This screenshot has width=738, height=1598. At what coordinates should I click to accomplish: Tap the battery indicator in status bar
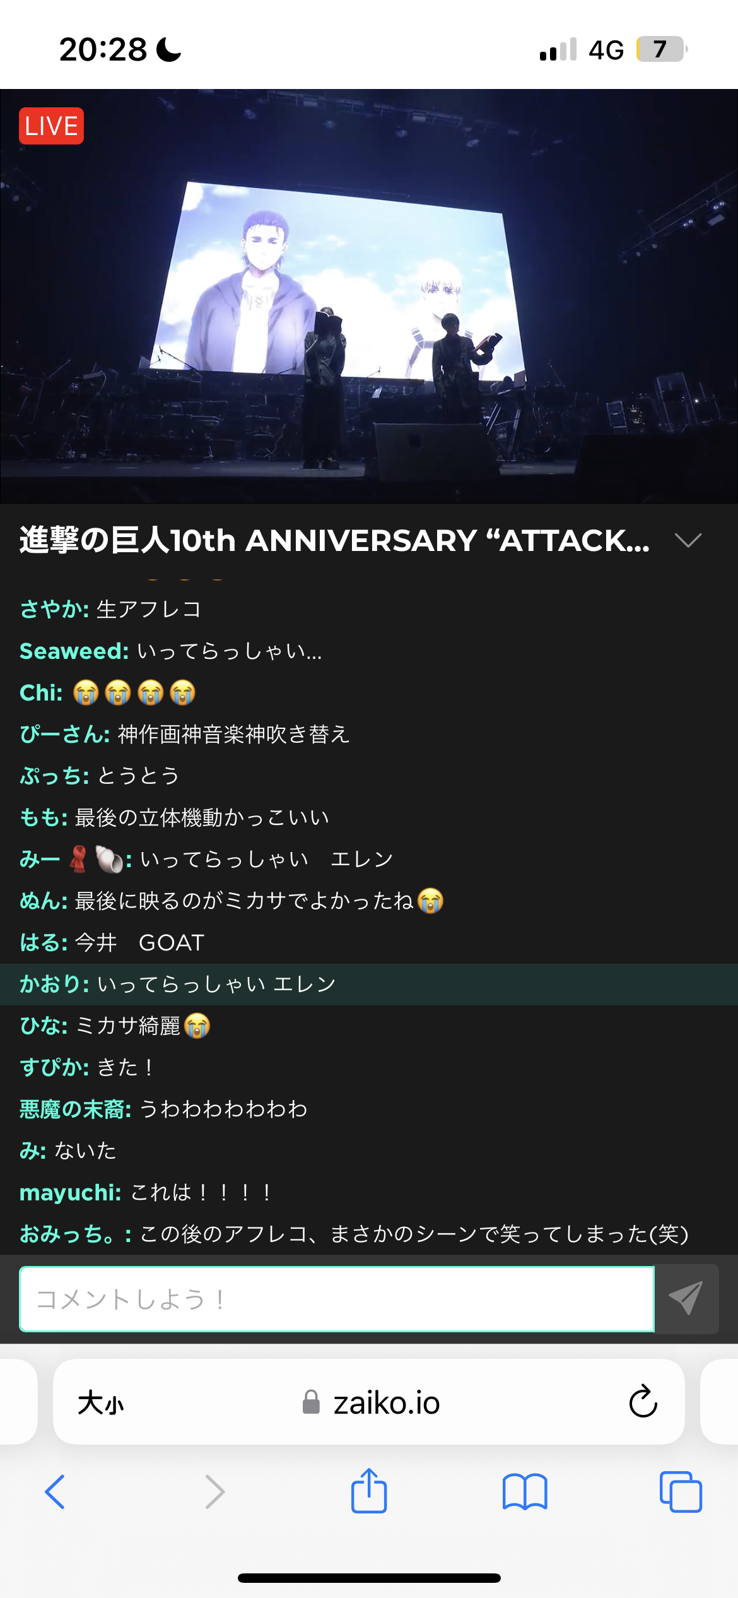(x=662, y=49)
